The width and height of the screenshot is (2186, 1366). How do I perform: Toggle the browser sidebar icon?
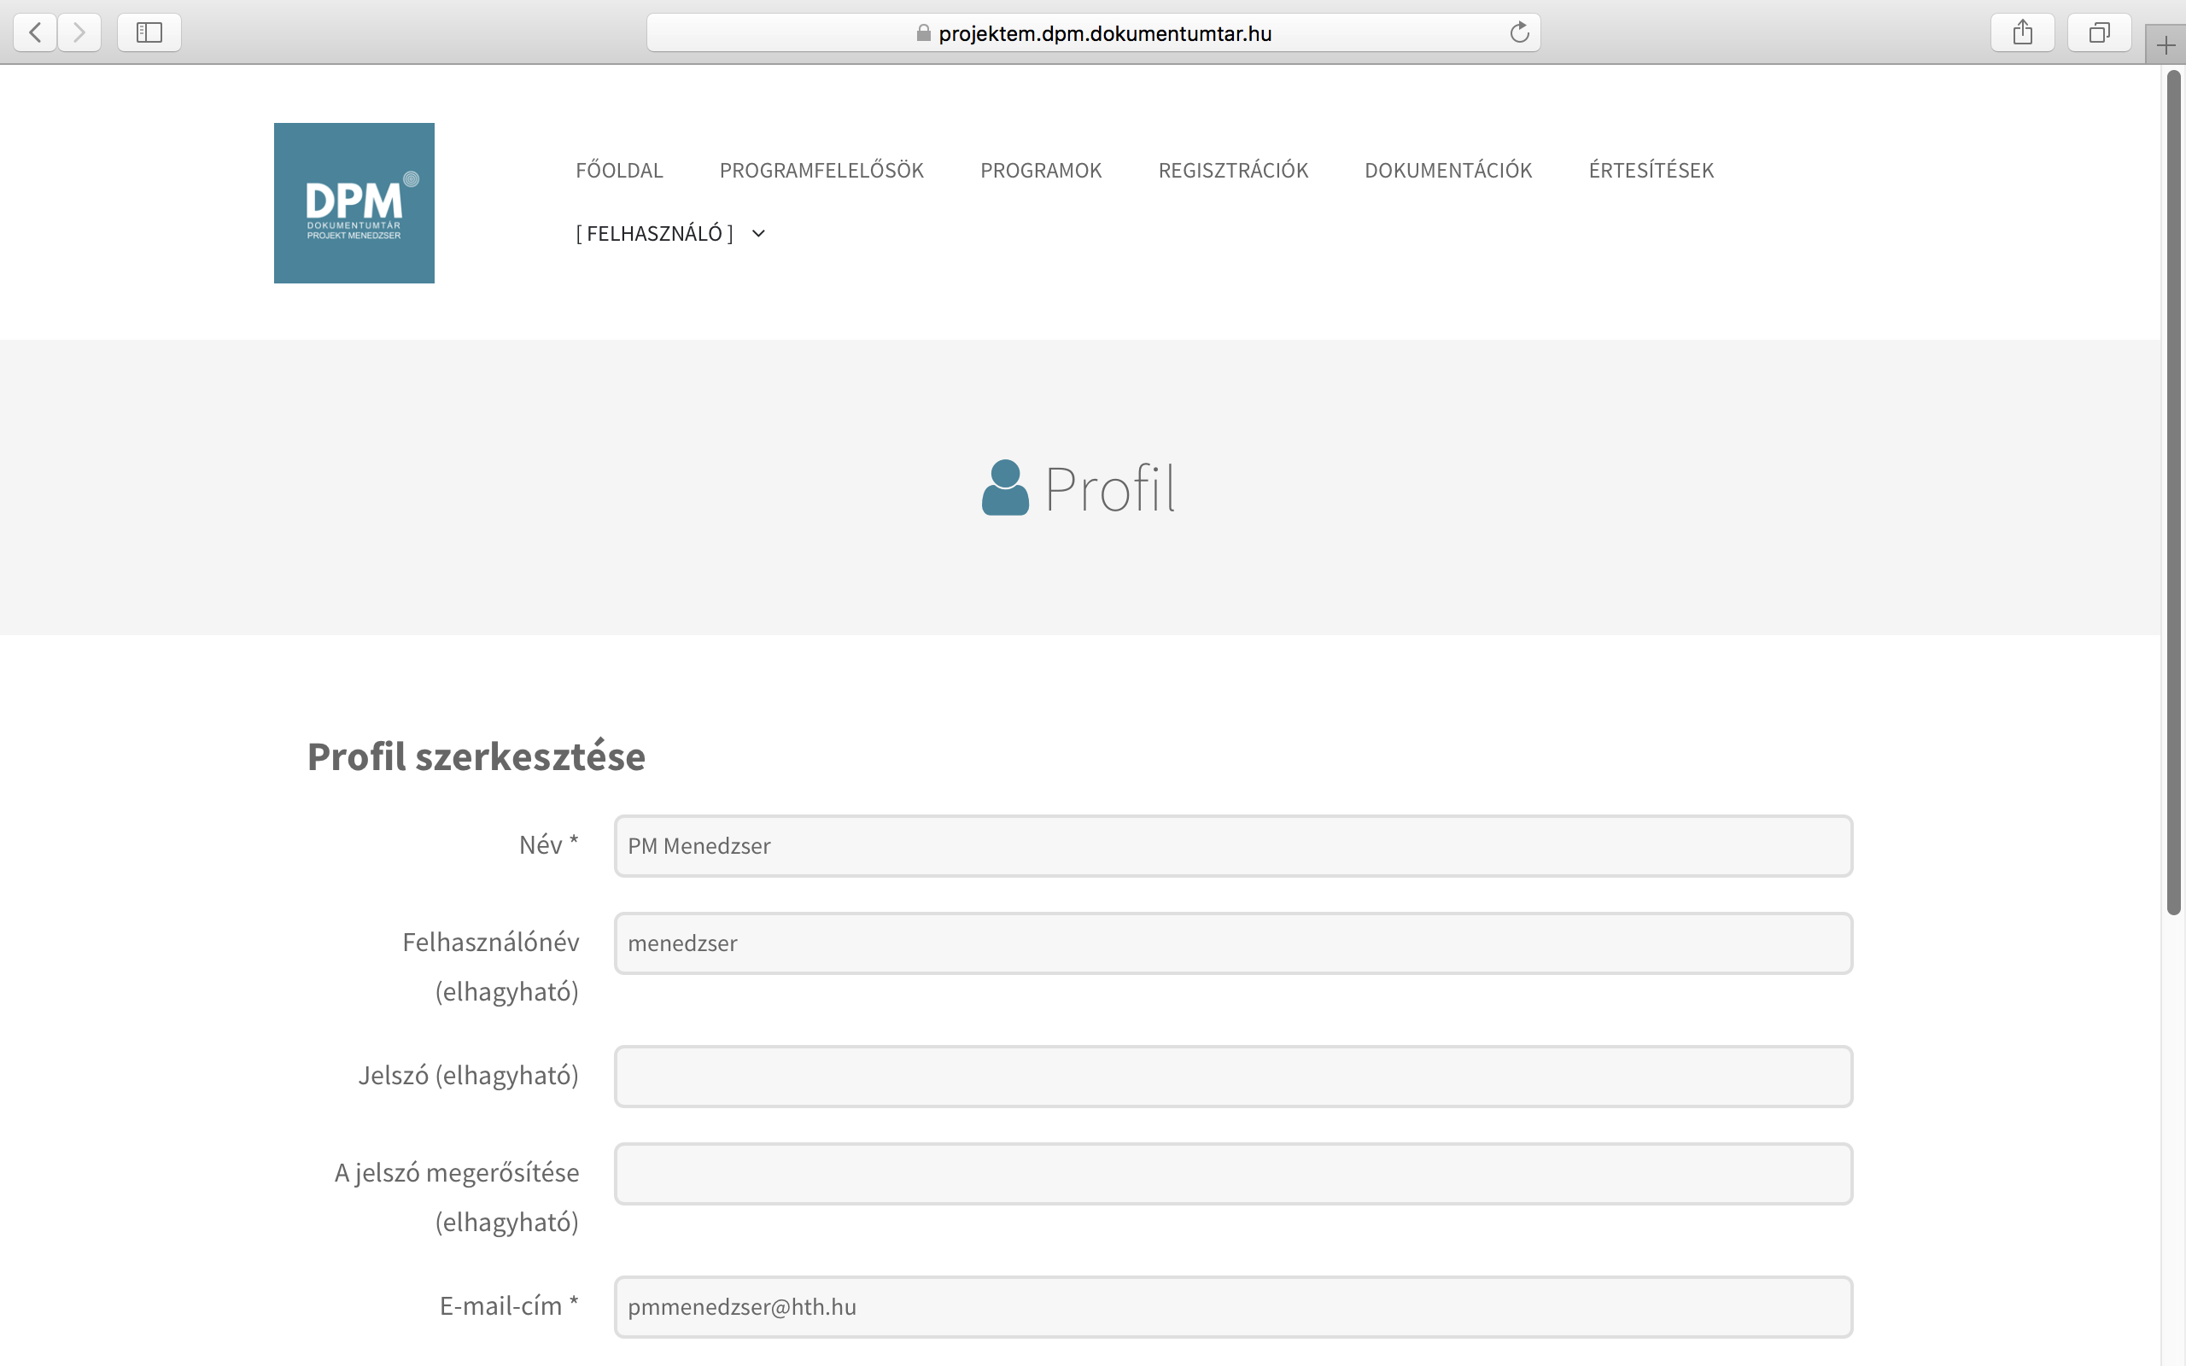pyautogui.click(x=149, y=33)
